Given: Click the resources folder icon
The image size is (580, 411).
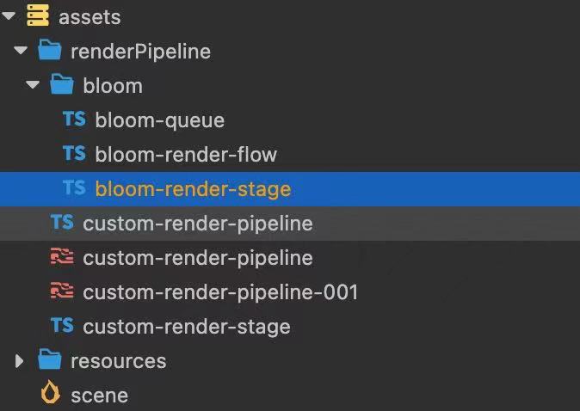Looking at the screenshot, I should [50, 360].
